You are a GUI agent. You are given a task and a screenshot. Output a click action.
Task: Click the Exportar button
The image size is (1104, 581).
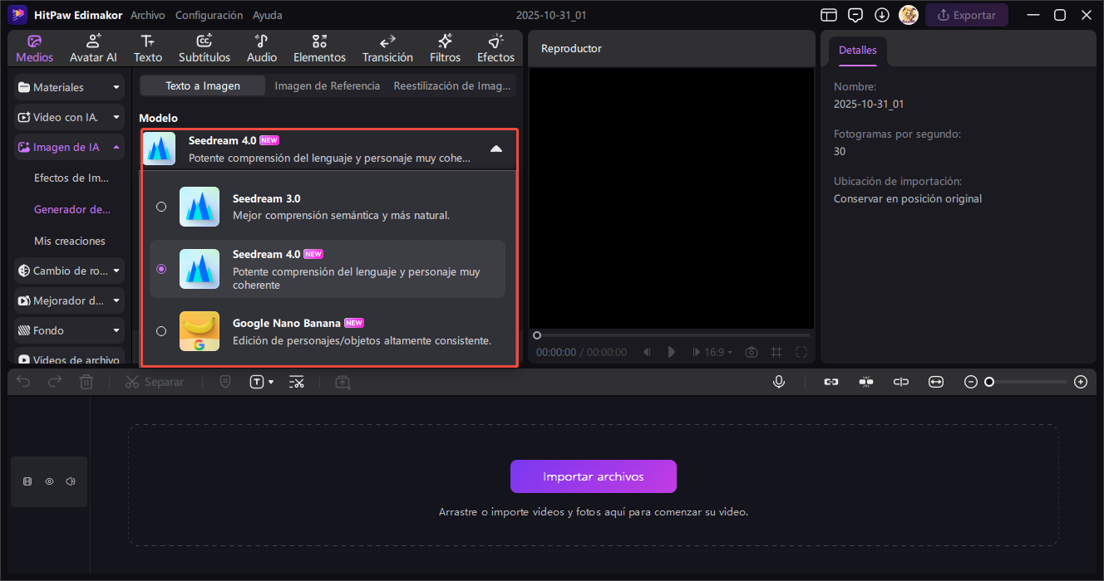966,15
